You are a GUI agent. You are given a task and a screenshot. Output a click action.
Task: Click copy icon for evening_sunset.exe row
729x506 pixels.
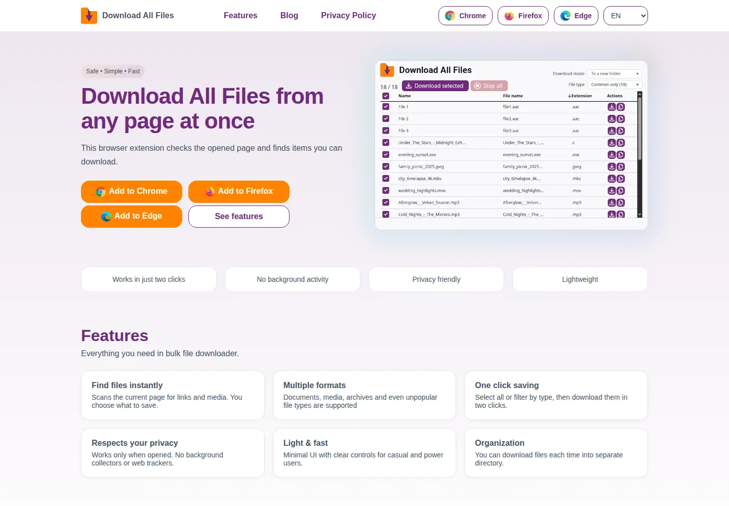click(621, 155)
